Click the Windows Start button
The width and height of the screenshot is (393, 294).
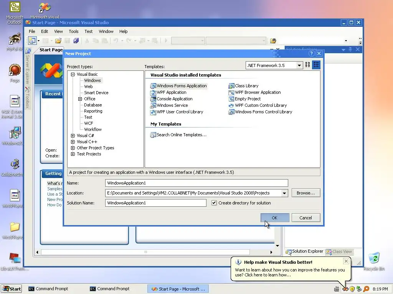tap(11, 289)
